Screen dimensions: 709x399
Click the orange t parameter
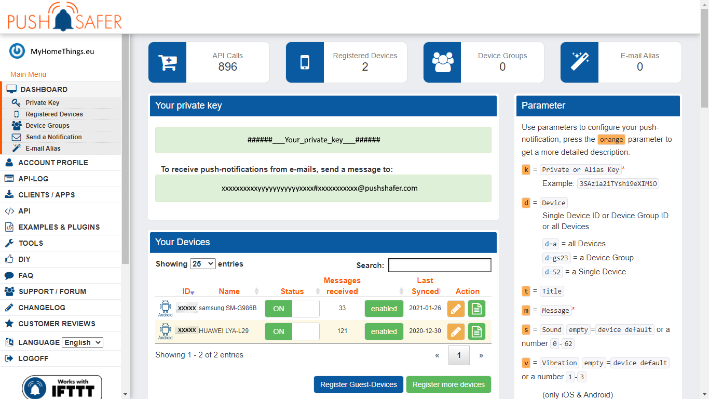pos(526,291)
